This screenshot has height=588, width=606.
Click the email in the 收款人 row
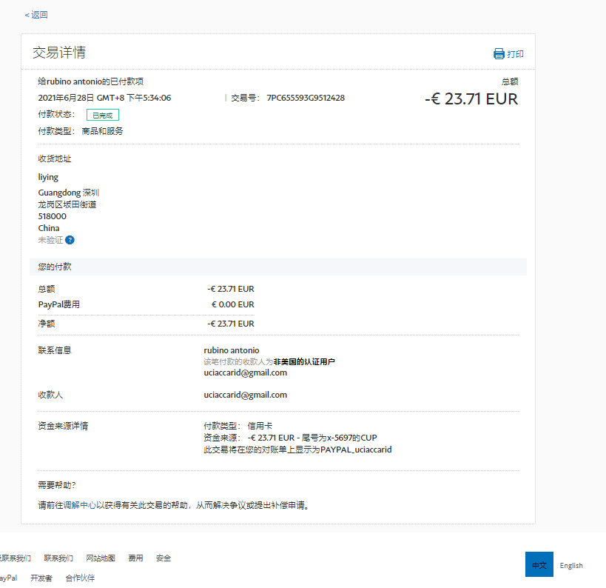tap(245, 395)
